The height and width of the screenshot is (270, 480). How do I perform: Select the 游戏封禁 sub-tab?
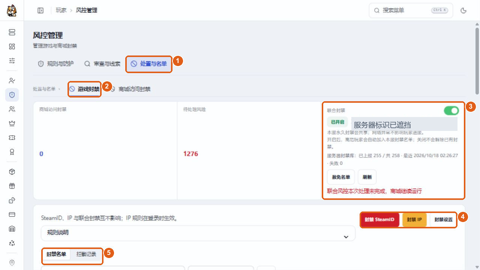tap(85, 89)
